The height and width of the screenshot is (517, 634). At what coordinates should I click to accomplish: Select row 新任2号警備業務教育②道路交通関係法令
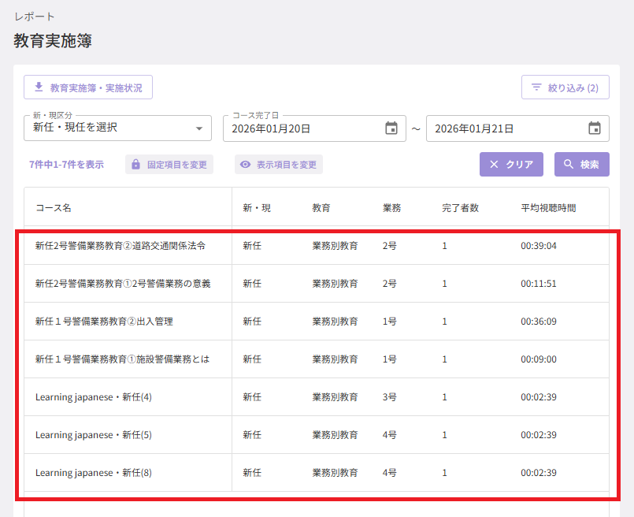point(317,246)
